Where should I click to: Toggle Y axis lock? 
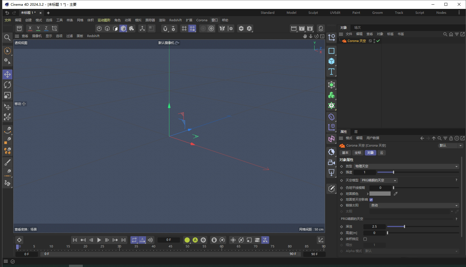[38, 28]
